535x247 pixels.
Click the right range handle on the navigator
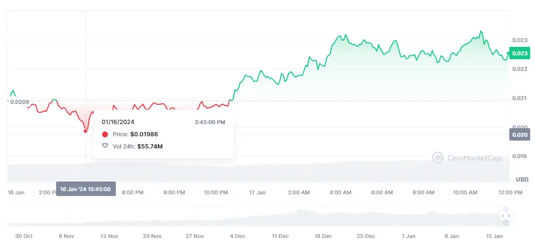point(508,216)
